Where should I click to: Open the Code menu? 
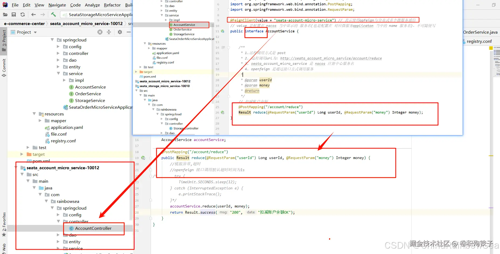pos(75,5)
